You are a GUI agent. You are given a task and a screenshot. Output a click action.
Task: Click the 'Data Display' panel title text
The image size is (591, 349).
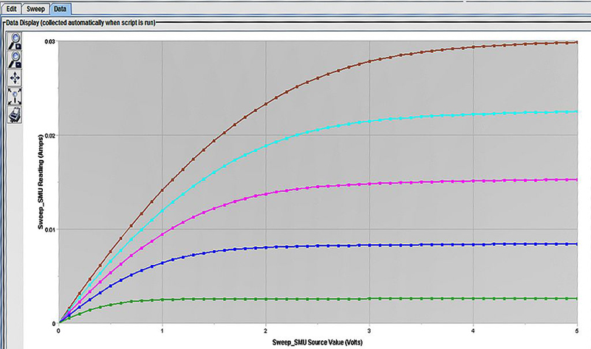(81, 23)
